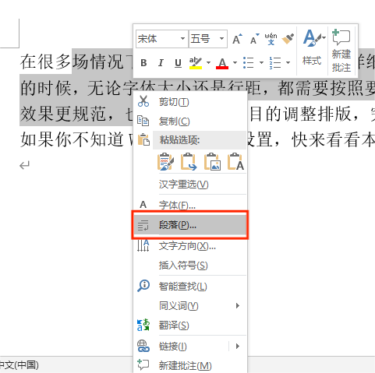
Task: Click 翻译(S) translate entry
Action: pyautogui.click(x=189, y=325)
